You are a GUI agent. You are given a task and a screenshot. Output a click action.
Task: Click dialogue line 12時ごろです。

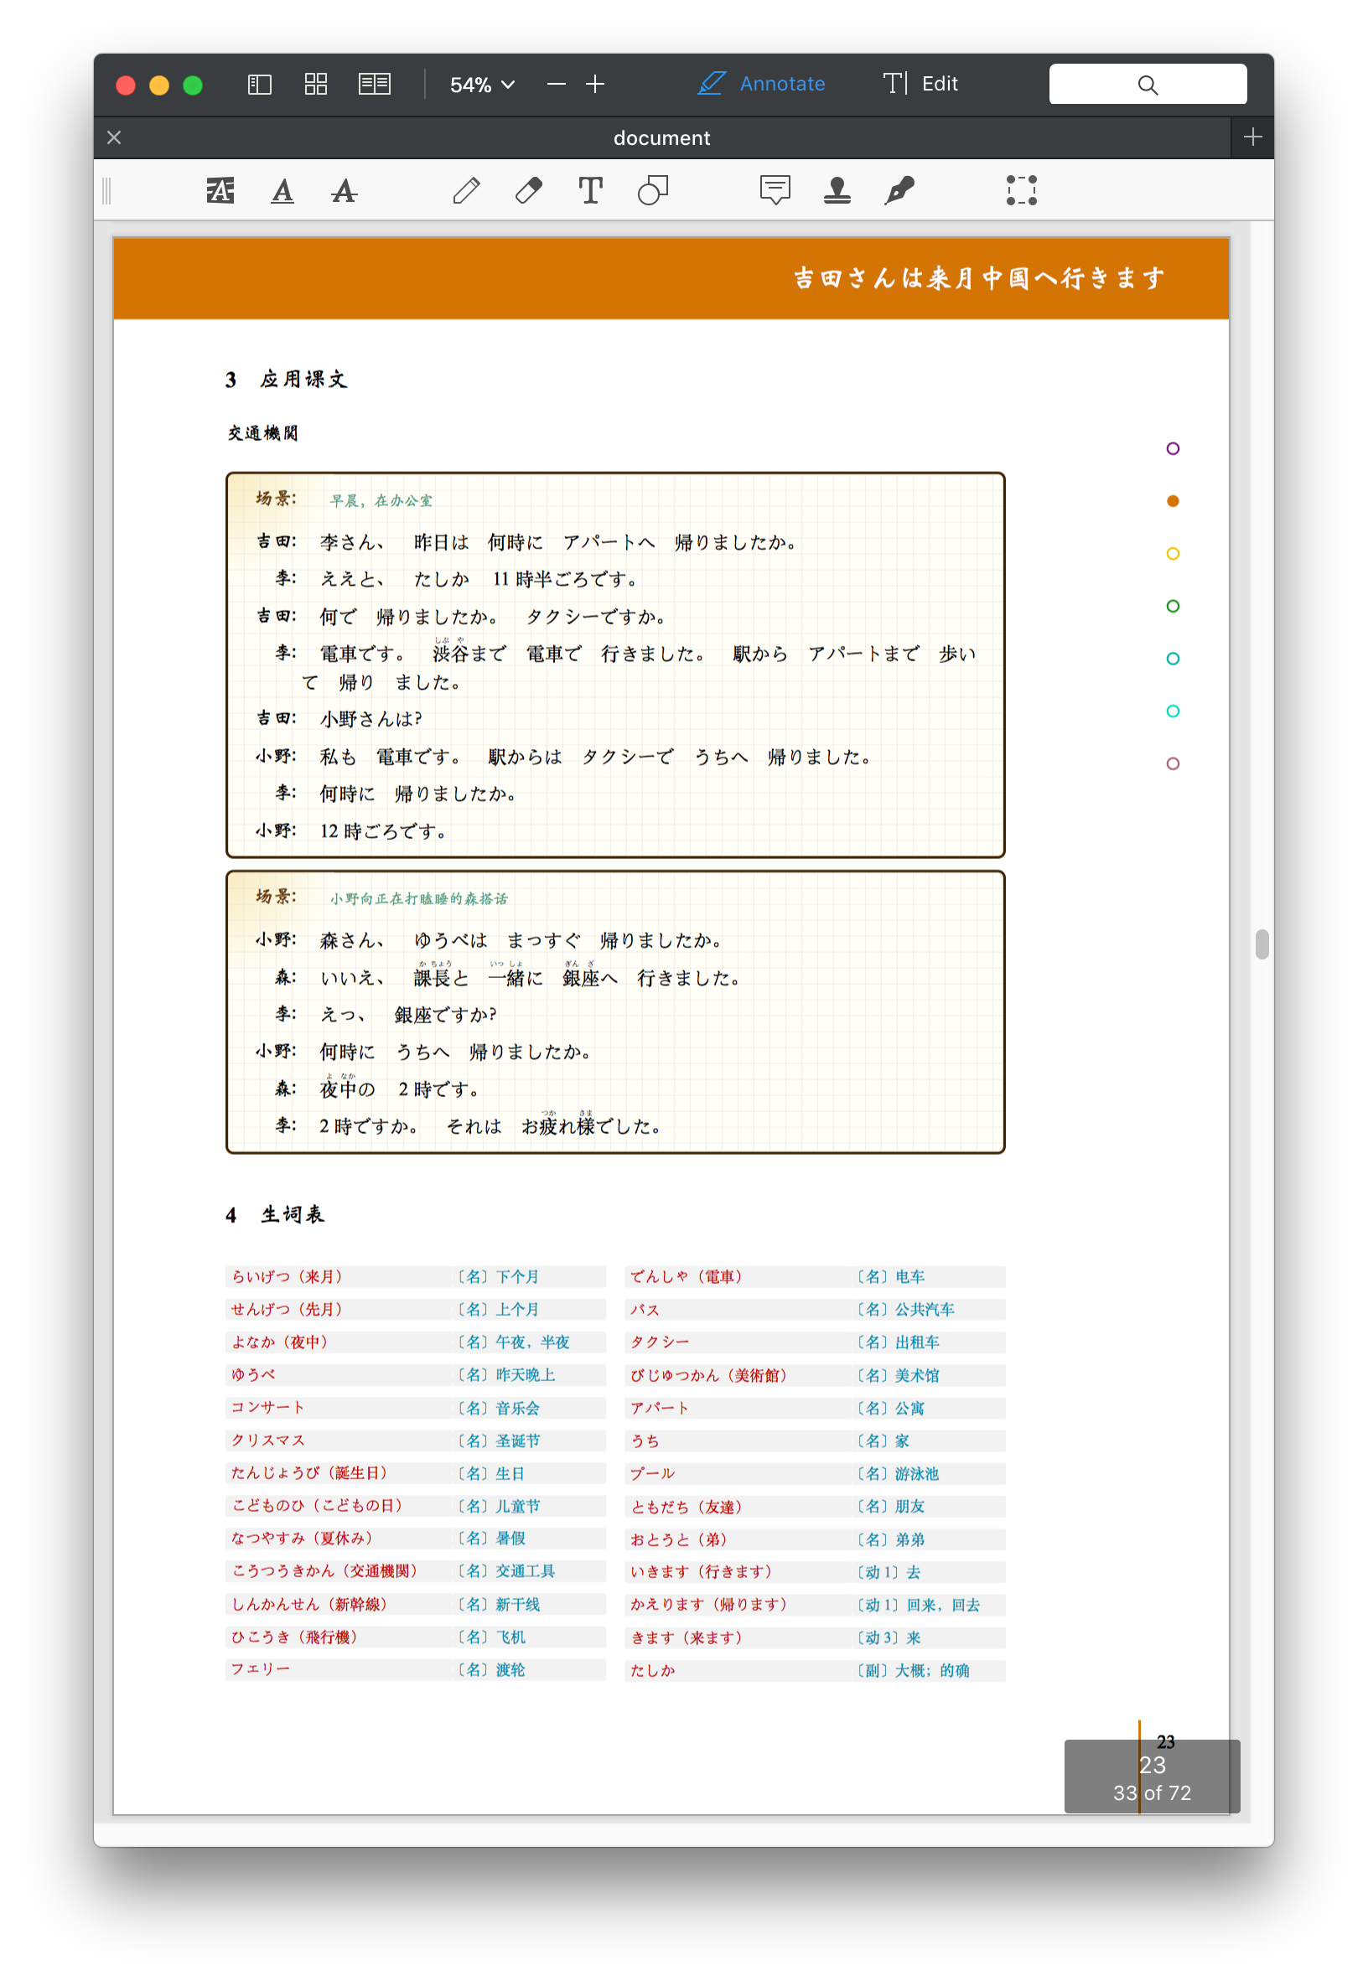[x=383, y=830]
